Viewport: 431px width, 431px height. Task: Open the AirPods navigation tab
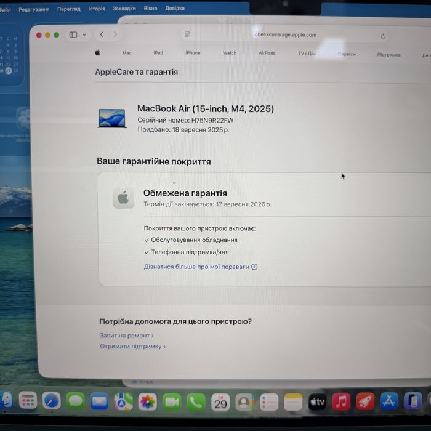[x=267, y=53]
